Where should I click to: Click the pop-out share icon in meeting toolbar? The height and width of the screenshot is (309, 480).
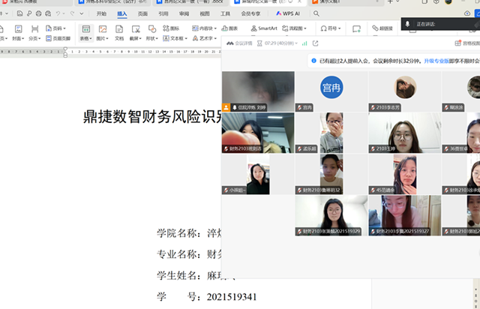click(315, 43)
